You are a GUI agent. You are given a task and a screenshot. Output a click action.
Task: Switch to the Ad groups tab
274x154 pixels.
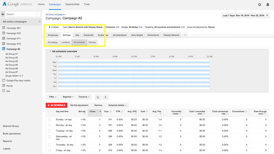click(53, 35)
